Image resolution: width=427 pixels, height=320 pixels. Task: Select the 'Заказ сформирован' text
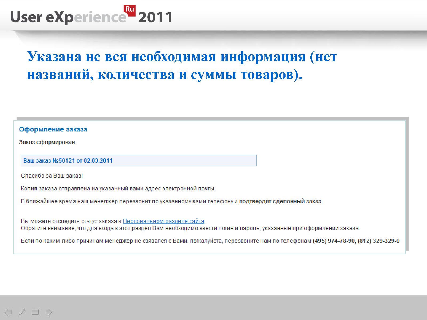point(47,142)
